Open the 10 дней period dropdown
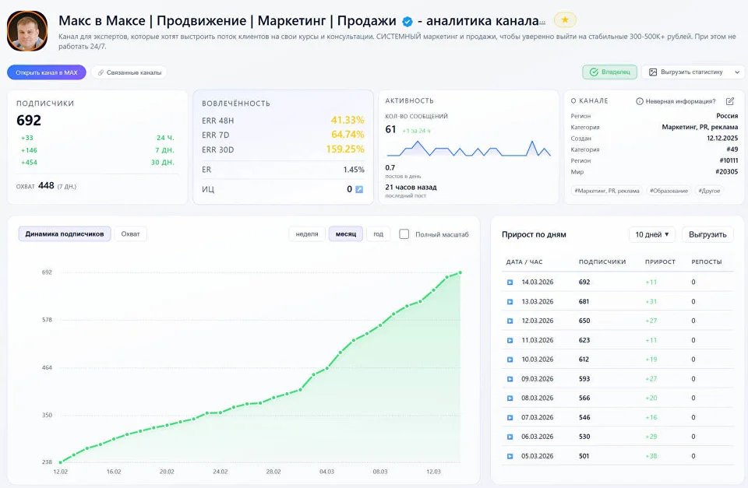Image resolution: width=748 pixels, height=488 pixels. coord(651,234)
